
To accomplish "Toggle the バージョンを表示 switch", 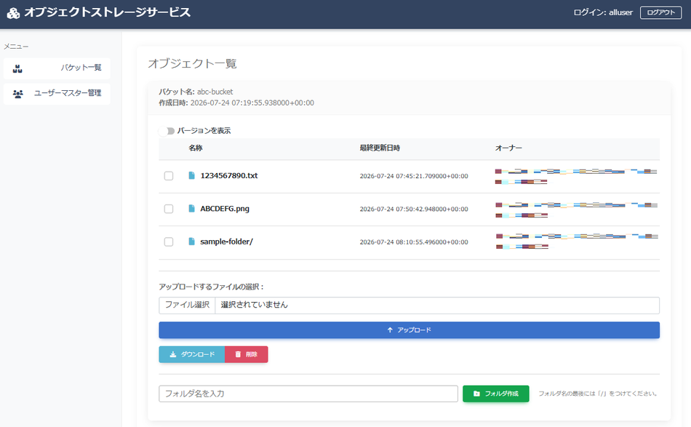I will pyautogui.click(x=167, y=131).
